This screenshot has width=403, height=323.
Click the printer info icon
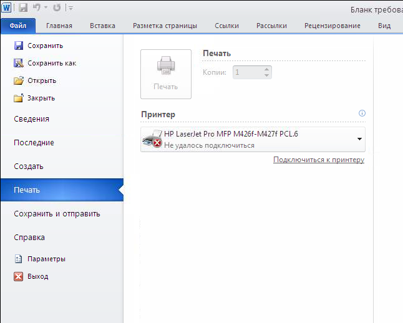click(x=362, y=113)
